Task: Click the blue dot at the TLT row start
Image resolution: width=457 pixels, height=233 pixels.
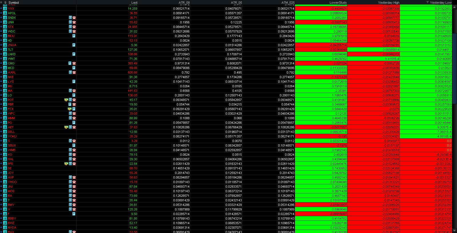Action: click(x=1, y=50)
